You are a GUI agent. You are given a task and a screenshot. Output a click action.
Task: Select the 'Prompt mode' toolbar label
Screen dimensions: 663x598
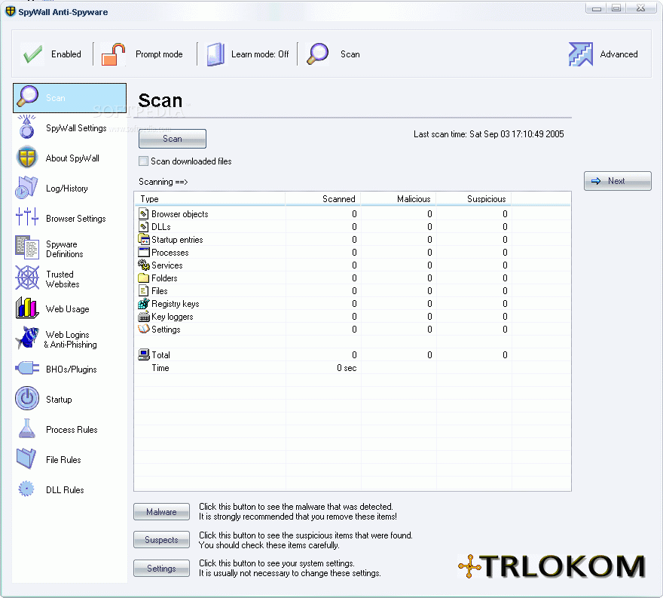pos(159,54)
